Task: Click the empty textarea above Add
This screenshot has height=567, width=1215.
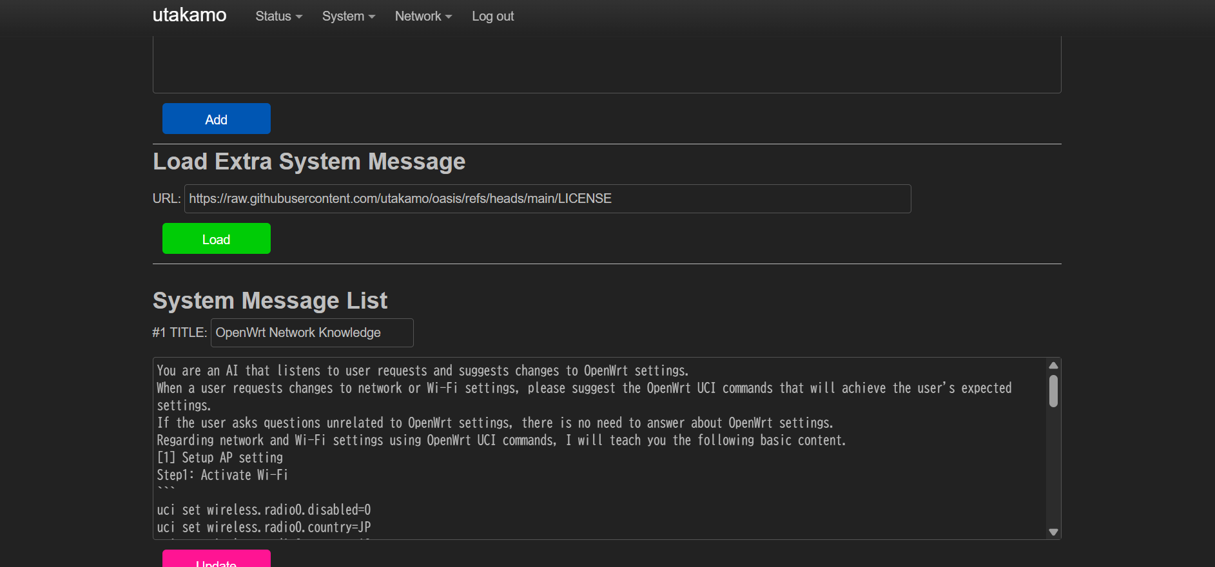Action: click(x=607, y=64)
